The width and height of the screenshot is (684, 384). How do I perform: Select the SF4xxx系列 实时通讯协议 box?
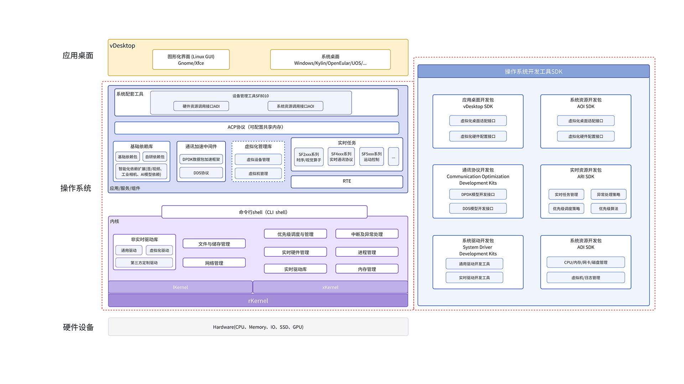pyautogui.click(x=341, y=157)
